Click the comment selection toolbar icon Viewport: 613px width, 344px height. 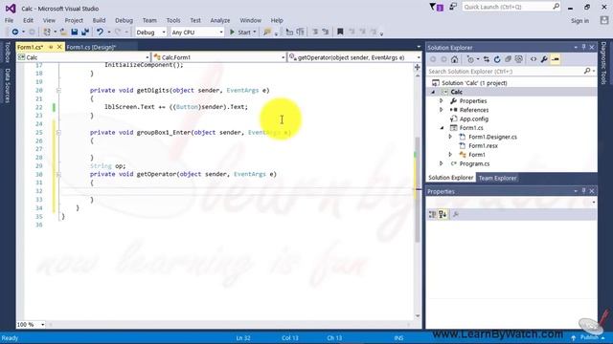pos(315,32)
